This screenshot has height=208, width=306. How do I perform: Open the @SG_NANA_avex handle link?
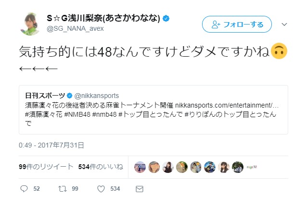(75, 29)
